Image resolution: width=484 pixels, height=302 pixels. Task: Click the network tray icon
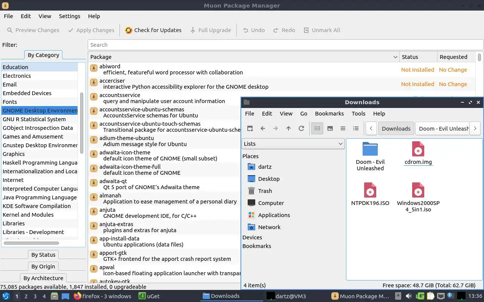pyautogui.click(x=441, y=296)
